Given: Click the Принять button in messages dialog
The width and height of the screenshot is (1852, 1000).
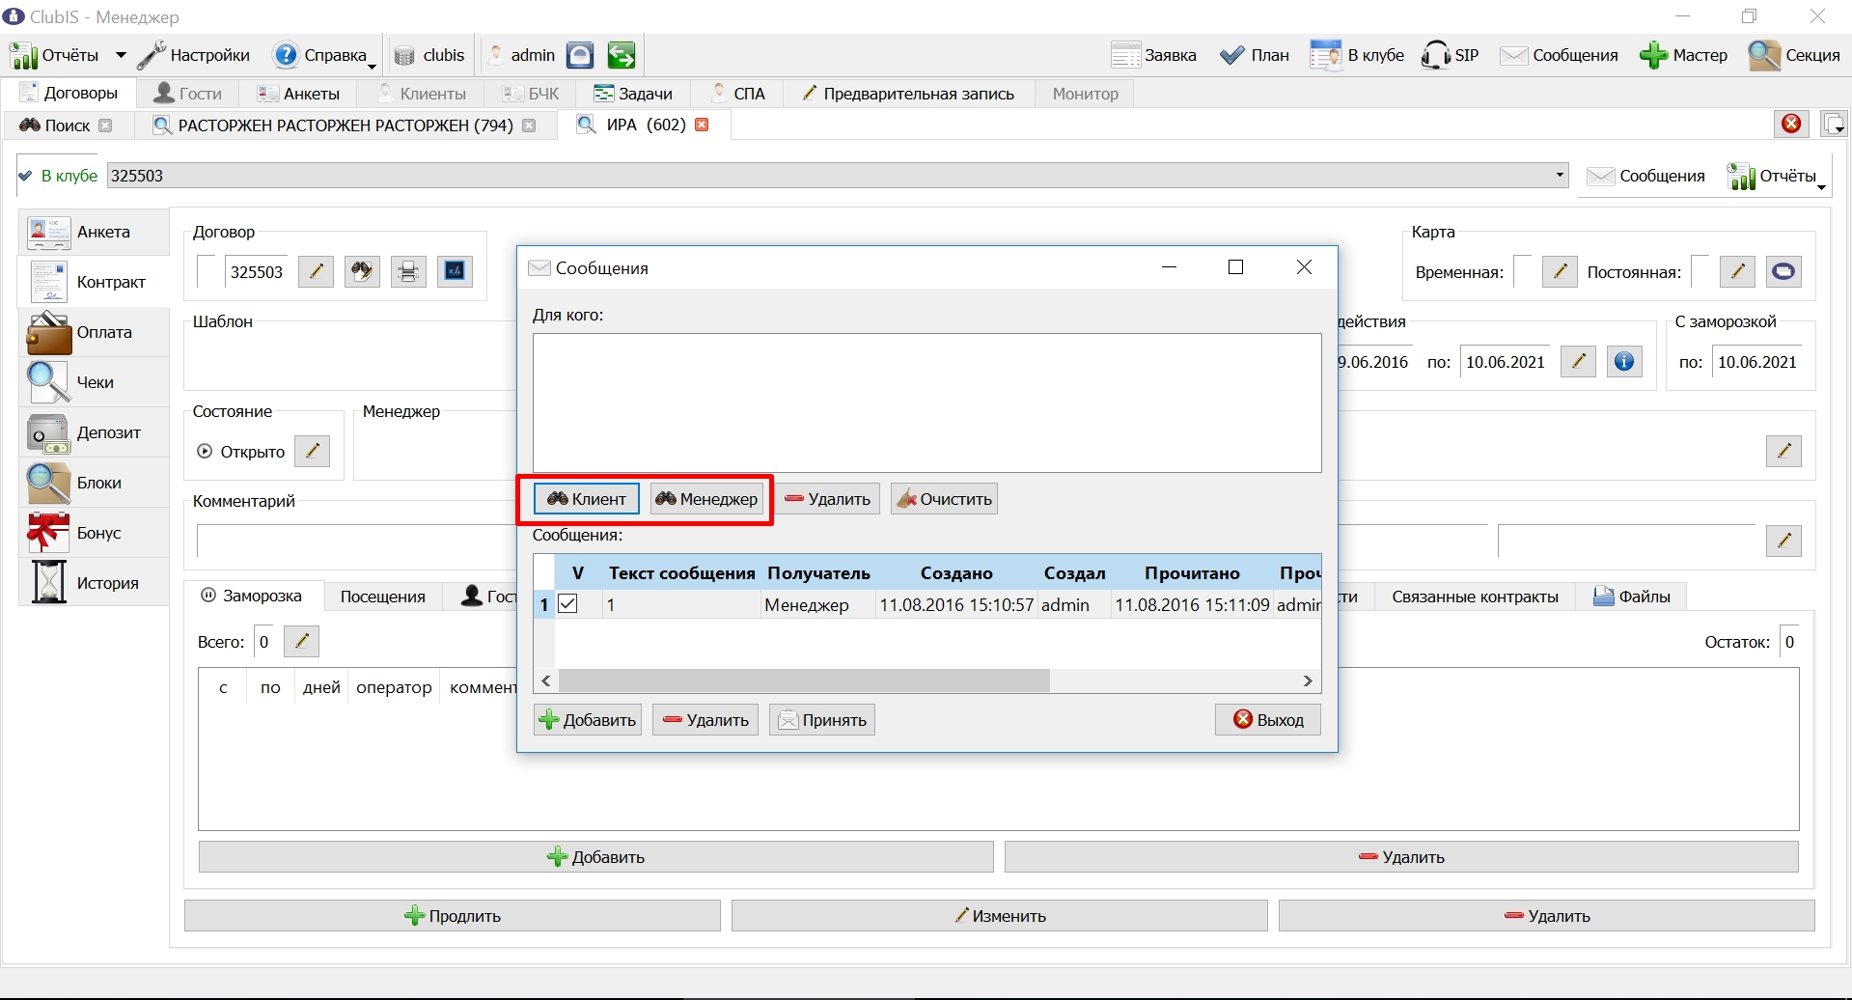Looking at the screenshot, I should point(822,720).
